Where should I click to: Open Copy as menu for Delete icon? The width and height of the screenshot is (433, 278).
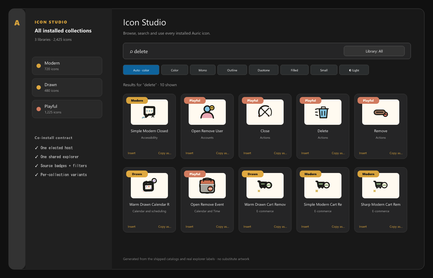[338, 153]
